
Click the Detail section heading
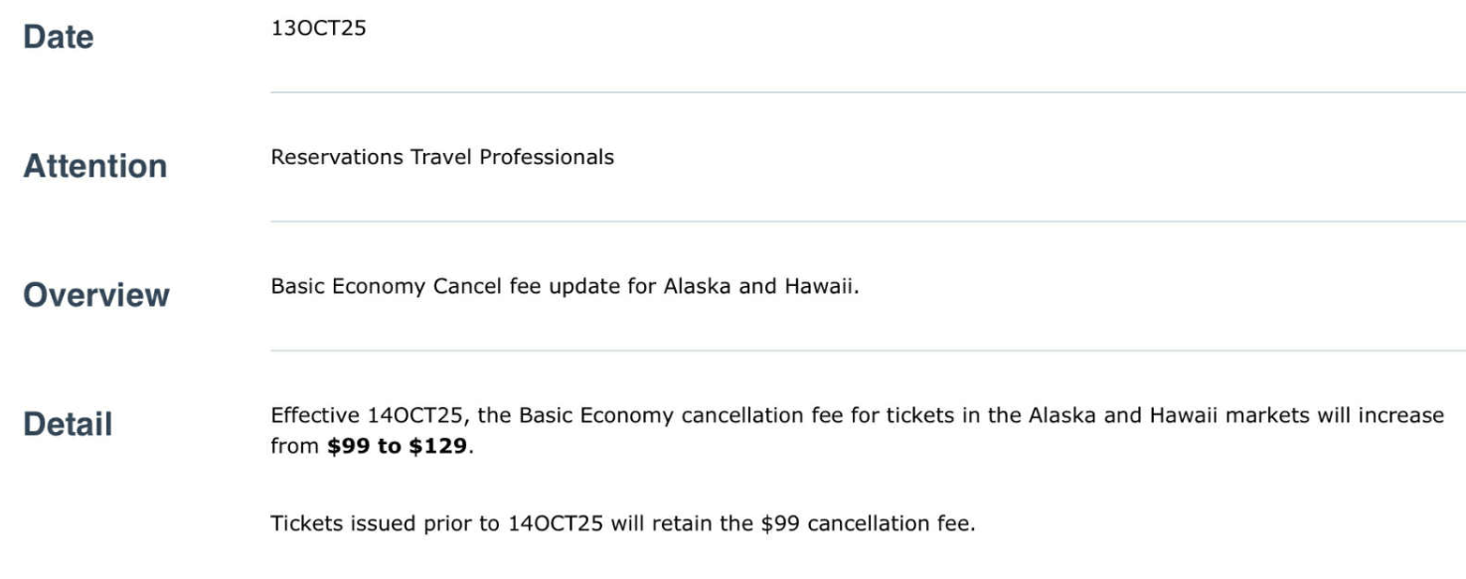point(68,424)
